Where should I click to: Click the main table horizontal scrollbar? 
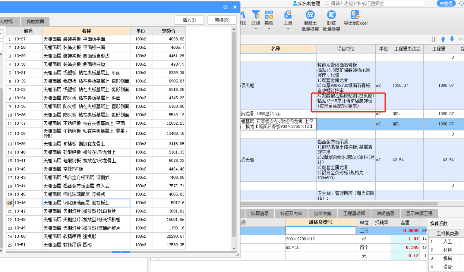click(x=339, y=203)
